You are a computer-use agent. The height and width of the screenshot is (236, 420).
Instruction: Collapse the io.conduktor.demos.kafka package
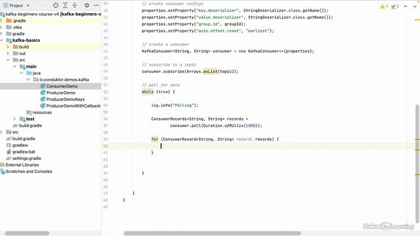point(28,79)
